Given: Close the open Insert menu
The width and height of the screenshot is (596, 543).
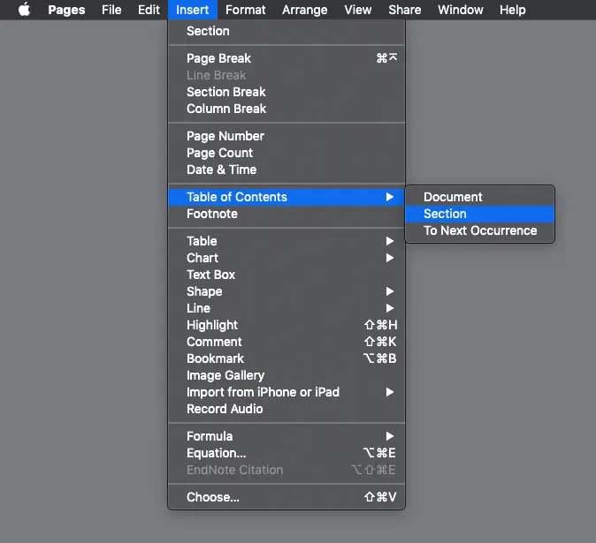Looking at the screenshot, I should pos(193,10).
